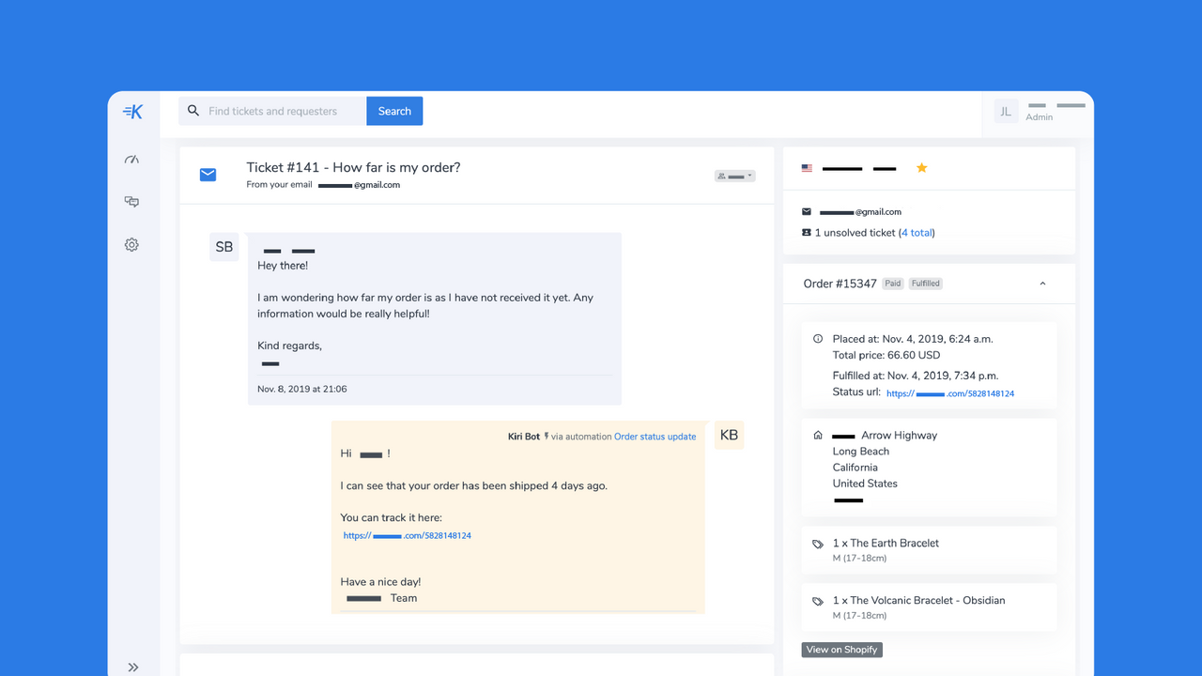Viewport: 1202px width, 676px height.
Task: Open the 4 total tickets link
Action: coord(917,232)
